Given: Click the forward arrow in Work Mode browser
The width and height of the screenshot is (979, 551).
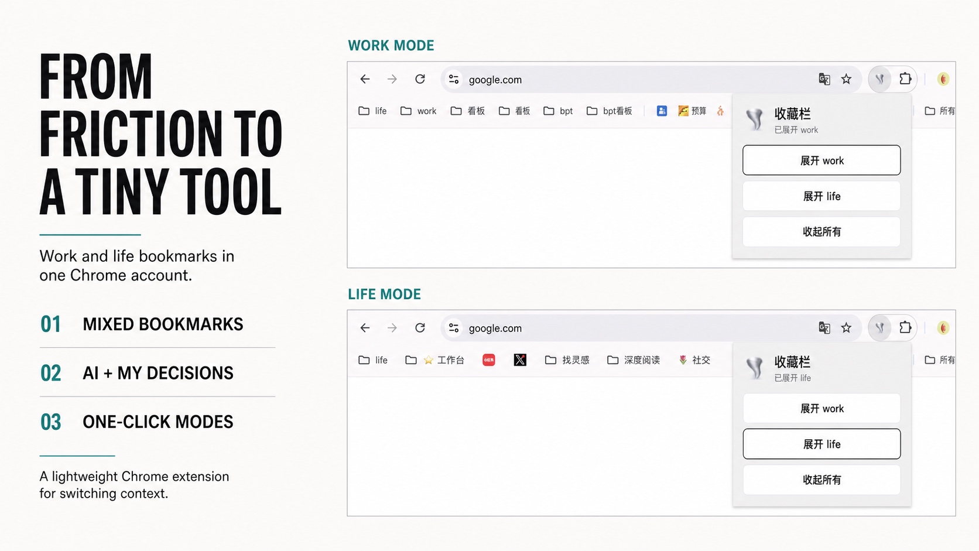Looking at the screenshot, I should tap(392, 79).
